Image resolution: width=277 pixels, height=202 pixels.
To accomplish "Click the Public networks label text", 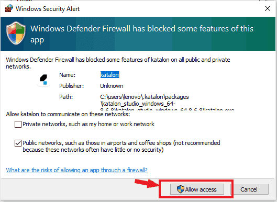I will coord(121,146).
